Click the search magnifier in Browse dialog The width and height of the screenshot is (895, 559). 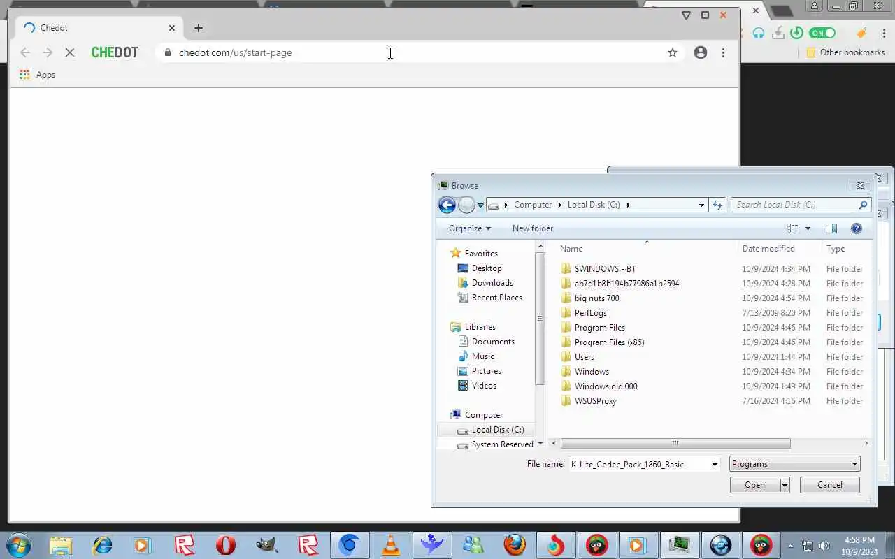(x=863, y=205)
